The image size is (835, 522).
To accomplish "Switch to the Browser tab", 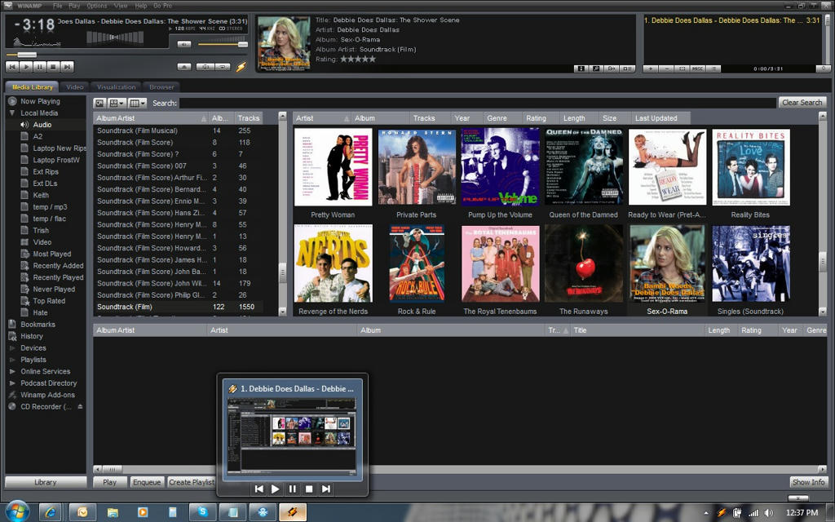I will coord(162,86).
